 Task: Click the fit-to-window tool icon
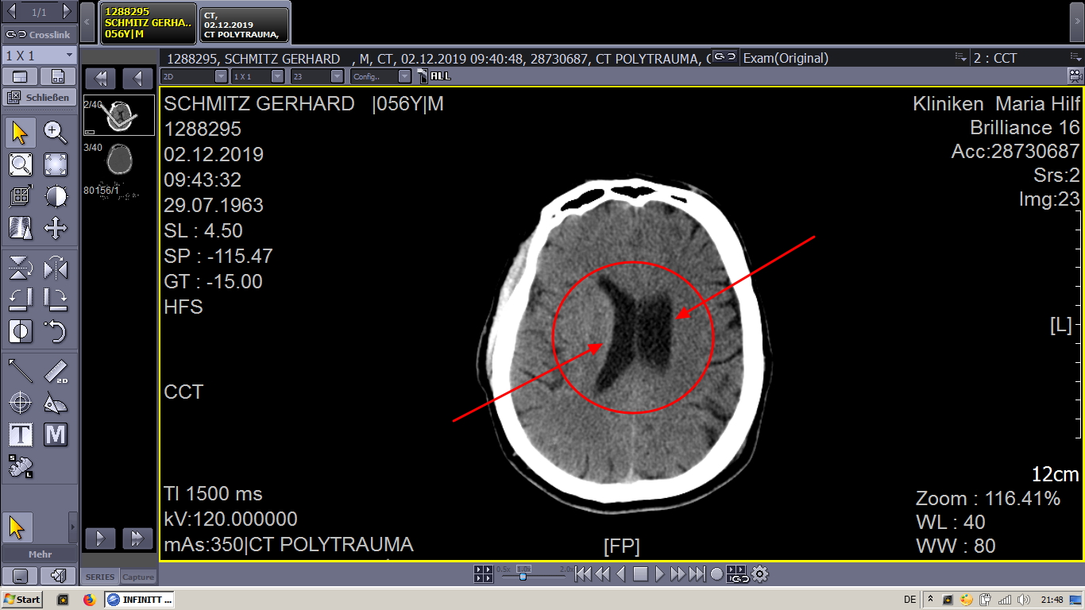point(55,164)
